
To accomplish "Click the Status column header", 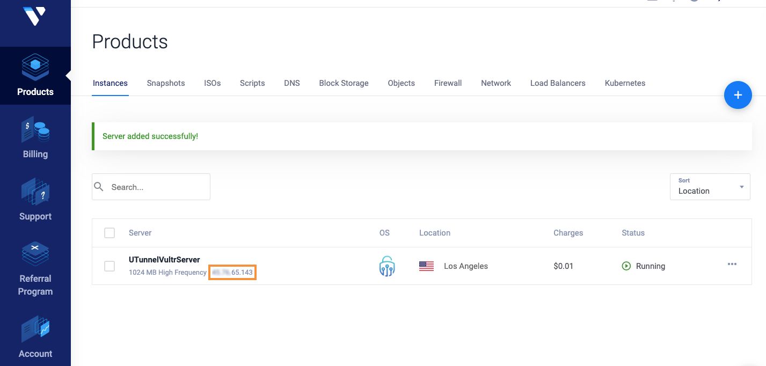I will 633,233.
